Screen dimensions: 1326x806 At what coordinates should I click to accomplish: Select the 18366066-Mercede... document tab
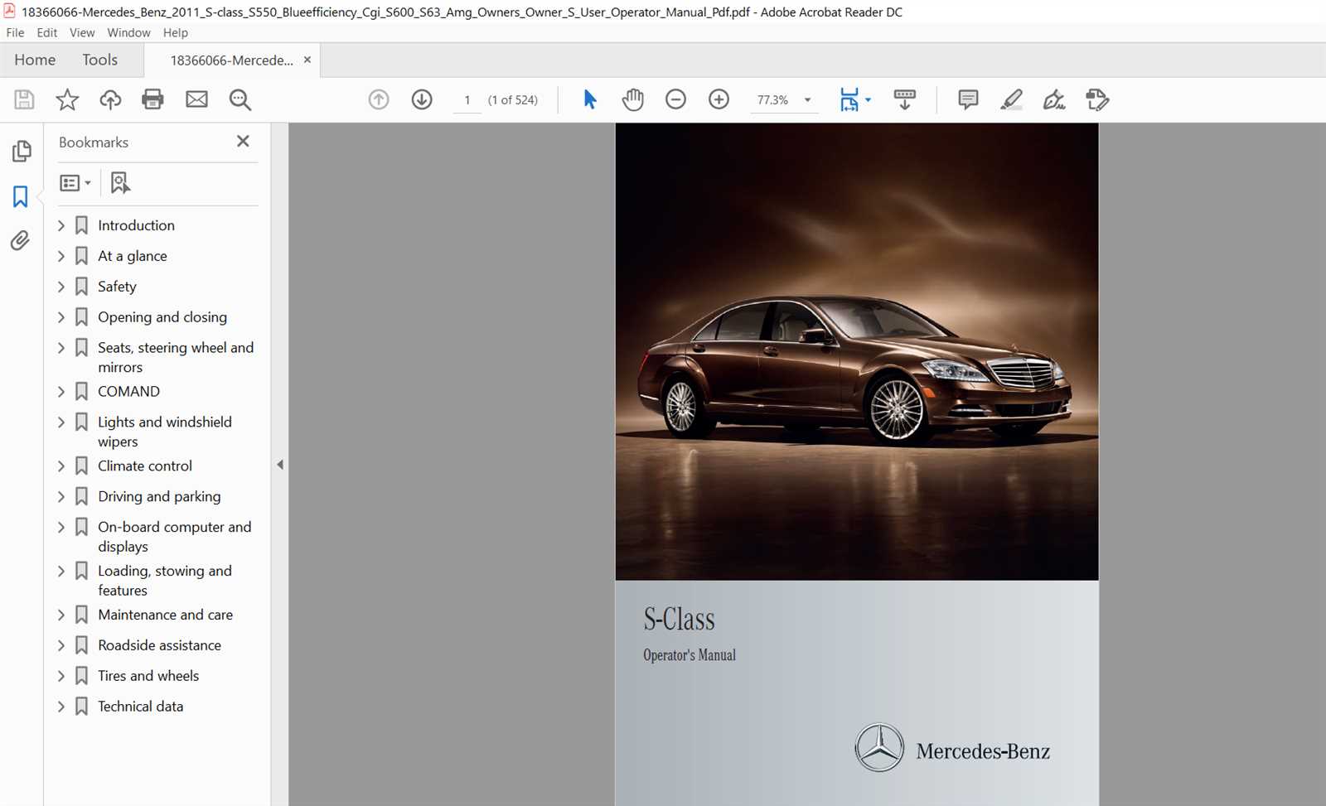click(x=232, y=60)
